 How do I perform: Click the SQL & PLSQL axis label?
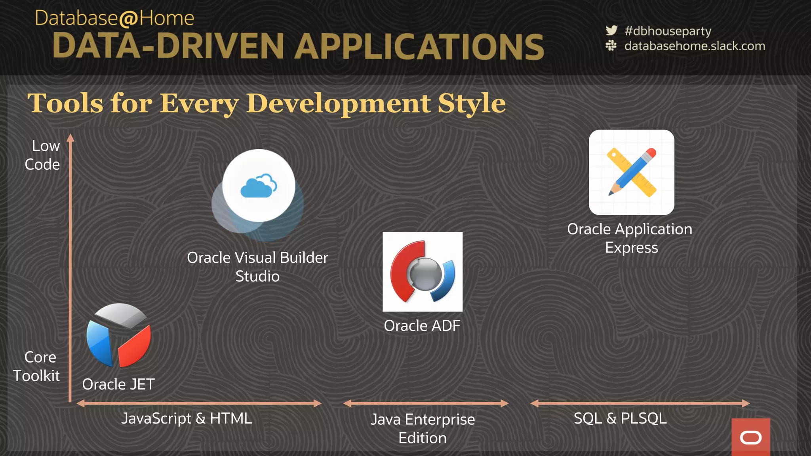(620, 418)
